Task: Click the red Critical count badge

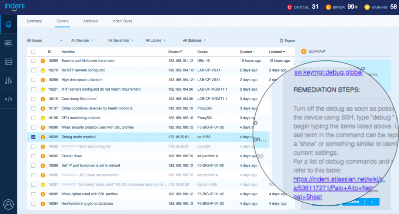Action: [x=289, y=7]
